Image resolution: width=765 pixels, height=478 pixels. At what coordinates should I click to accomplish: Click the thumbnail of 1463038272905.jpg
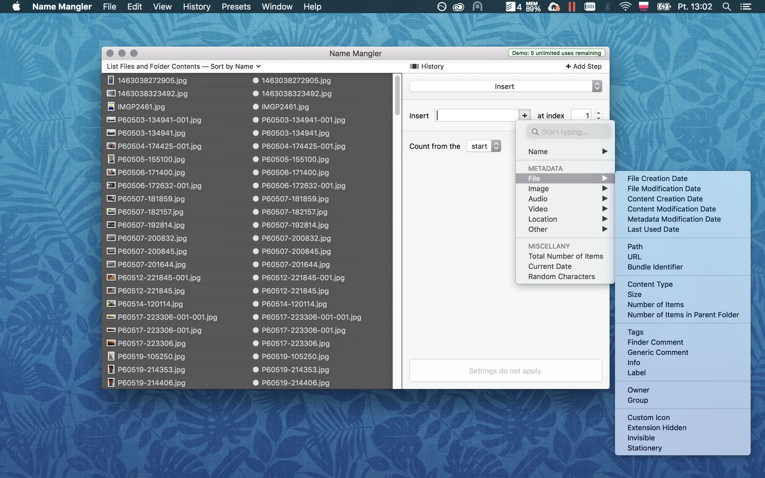pyautogui.click(x=111, y=80)
